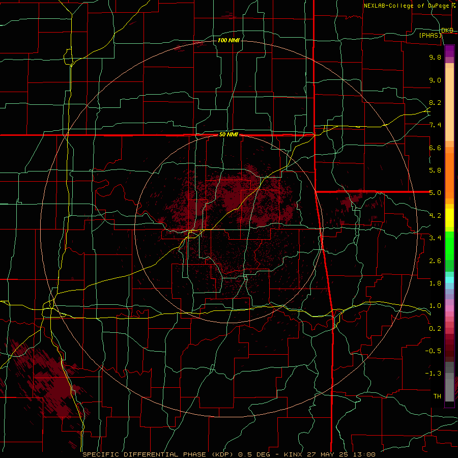458x458 pixels.
Task: Click the yellow color band in the legend
Action: tap(449, 218)
